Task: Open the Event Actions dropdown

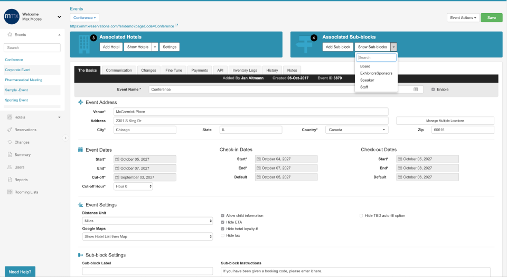Action: click(x=463, y=18)
